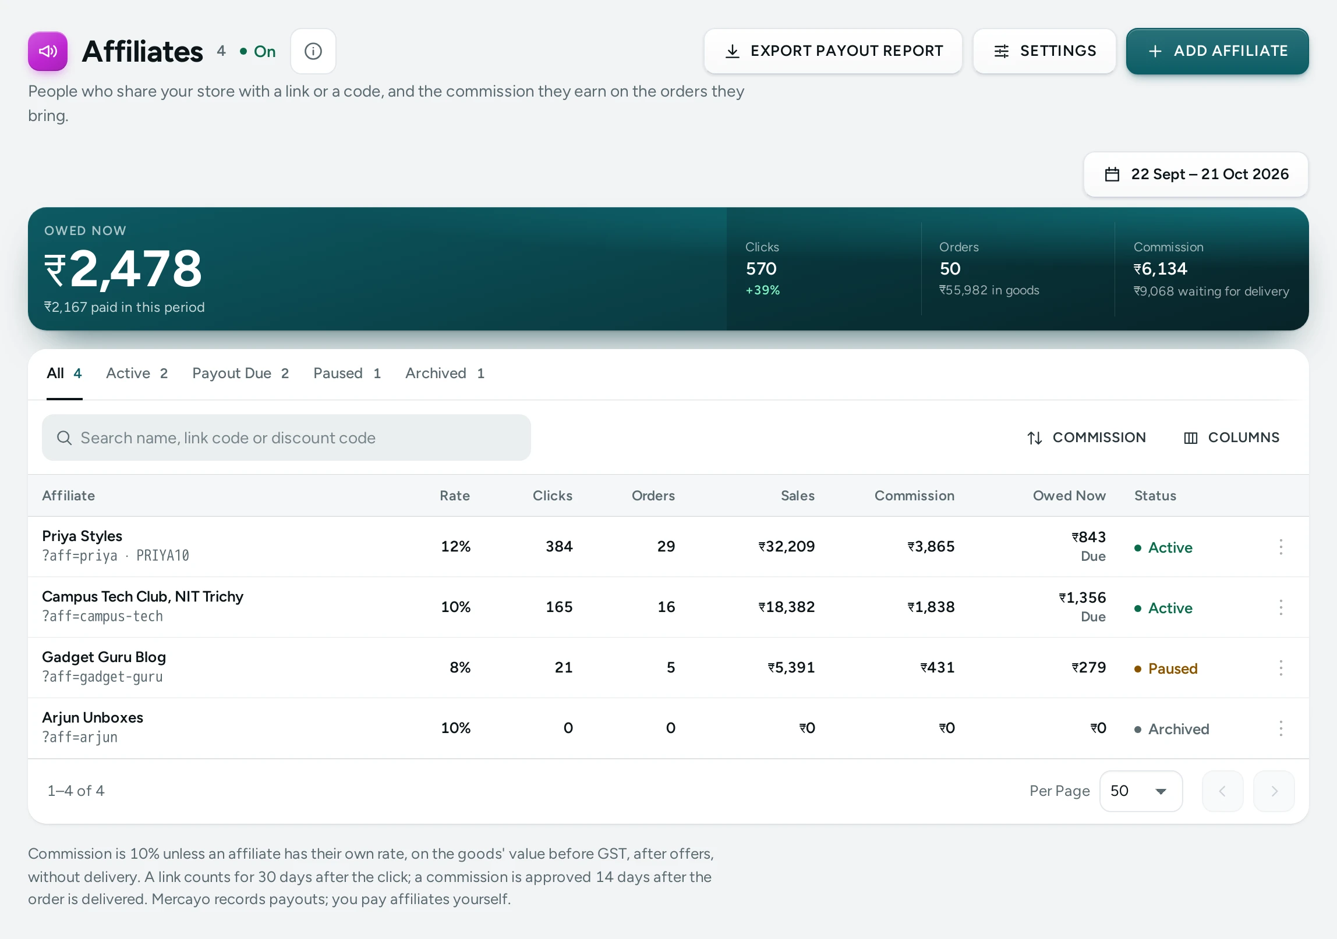Open the 22 Sept – 21 Oct 2026 date range picker
The image size is (1337, 939).
pos(1196,175)
